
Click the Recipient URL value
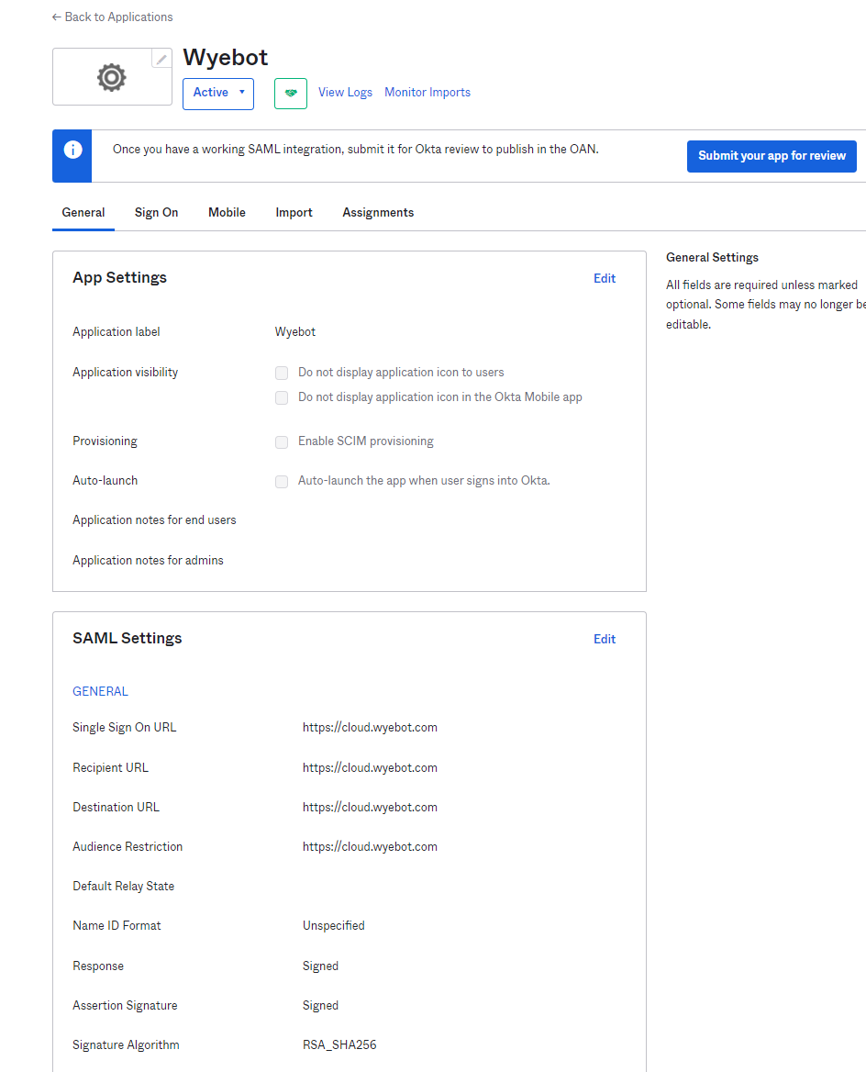click(370, 768)
